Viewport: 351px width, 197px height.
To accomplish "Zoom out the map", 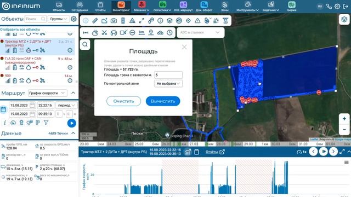I will [x=344, y=129].
